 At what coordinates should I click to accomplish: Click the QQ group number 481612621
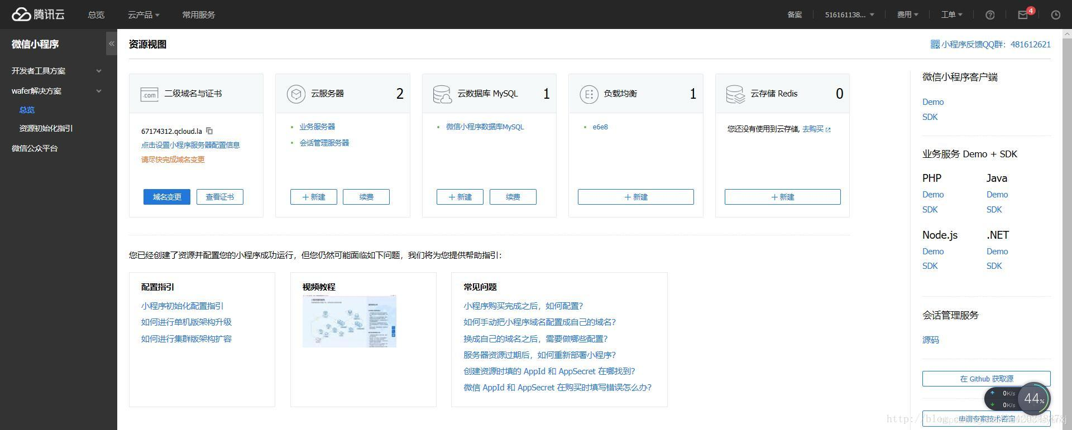pos(1031,44)
